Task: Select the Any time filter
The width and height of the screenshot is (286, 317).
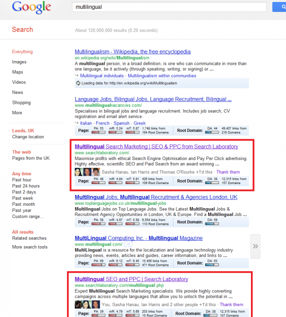Action: [x=22, y=174]
